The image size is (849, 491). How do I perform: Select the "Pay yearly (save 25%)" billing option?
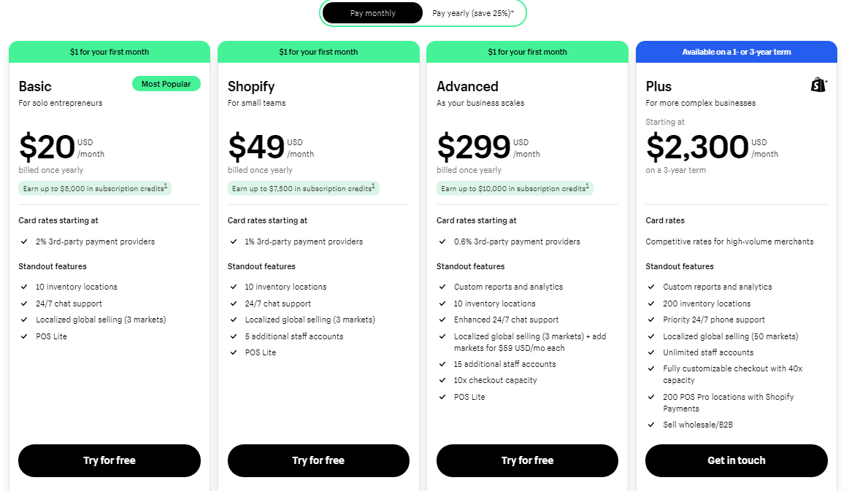472,12
